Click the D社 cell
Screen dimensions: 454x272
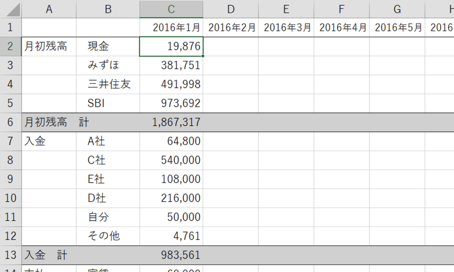point(108,198)
